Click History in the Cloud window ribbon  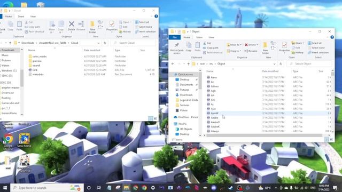[x=125, y=31]
